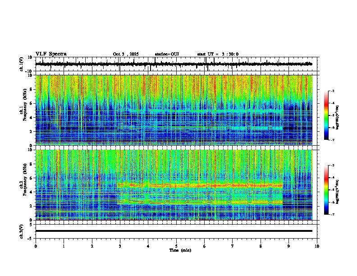Click the ch.1 voltage waveform trace panel
357x276 pixels.
177,64
